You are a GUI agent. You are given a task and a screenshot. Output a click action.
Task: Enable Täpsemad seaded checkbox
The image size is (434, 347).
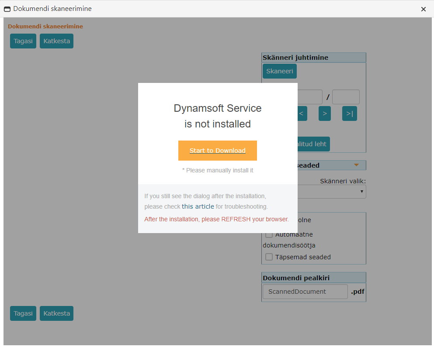click(x=269, y=257)
